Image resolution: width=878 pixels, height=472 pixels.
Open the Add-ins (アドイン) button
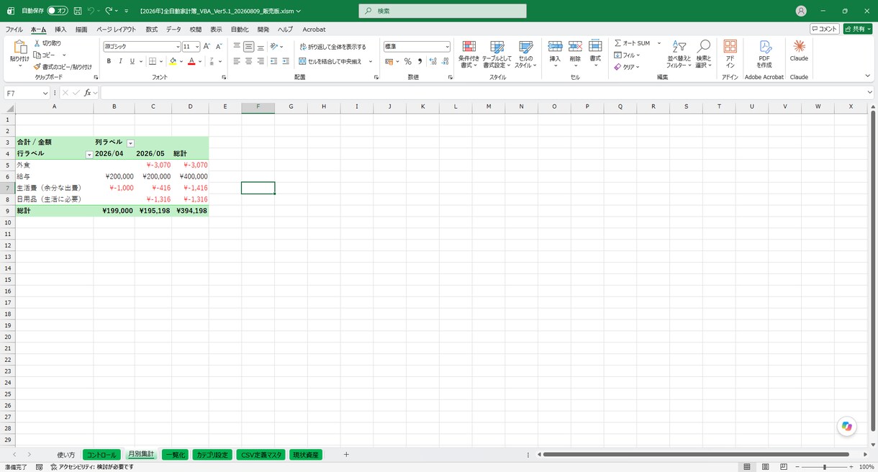tap(730, 55)
